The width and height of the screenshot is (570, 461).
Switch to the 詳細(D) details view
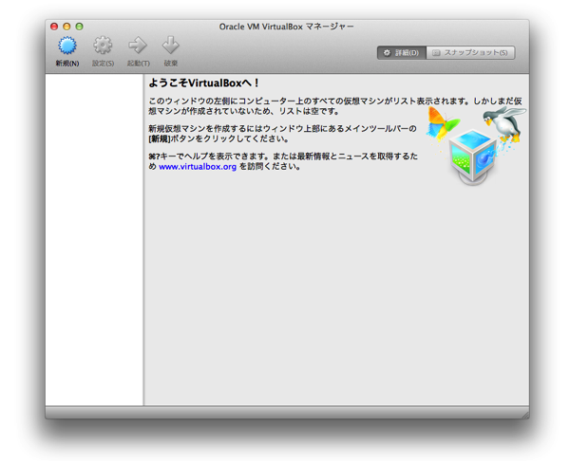coord(401,53)
